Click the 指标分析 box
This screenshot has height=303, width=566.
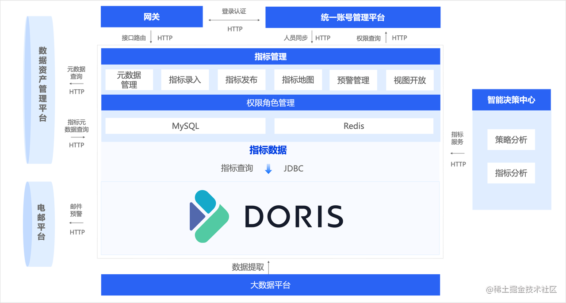pyautogui.click(x=511, y=173)
